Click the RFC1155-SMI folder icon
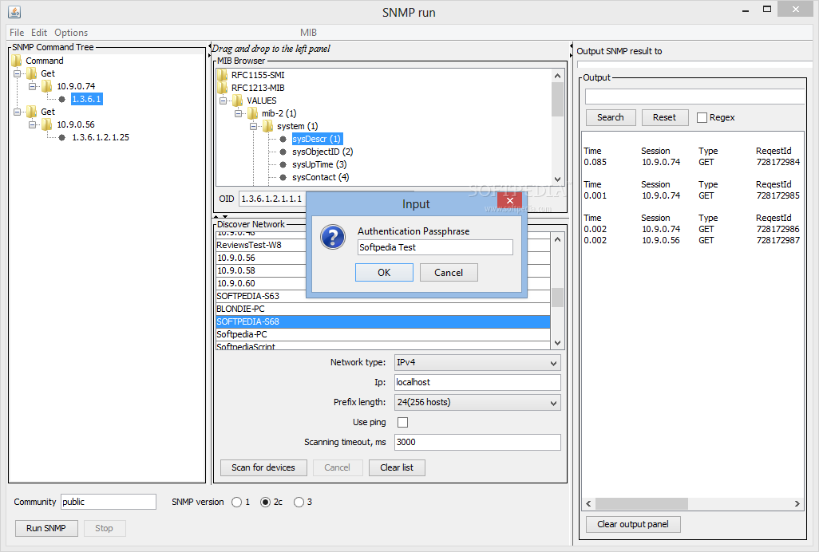Viewport: 819px width, 552px height. pos(223,75)
